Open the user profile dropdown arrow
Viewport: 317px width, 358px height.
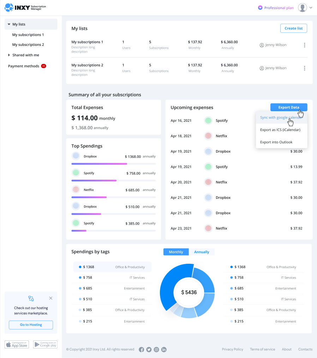coord(311,8)
